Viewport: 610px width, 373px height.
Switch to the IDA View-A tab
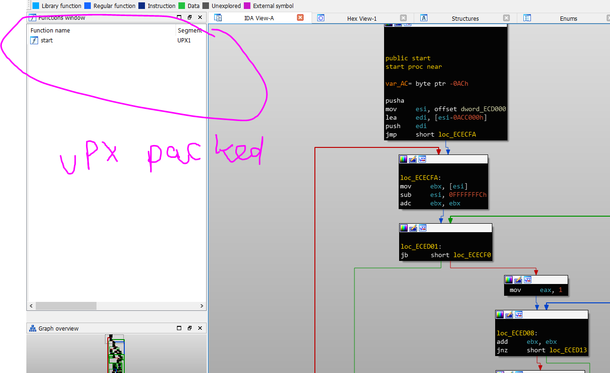pos(259,18)
